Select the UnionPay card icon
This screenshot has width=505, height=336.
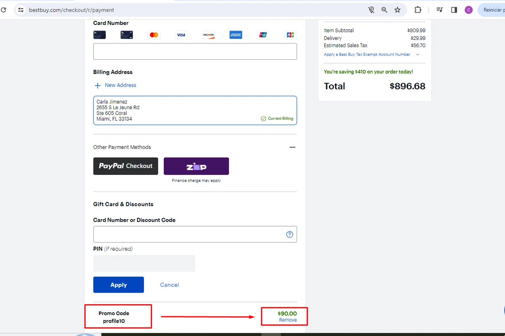click(263, 35)
